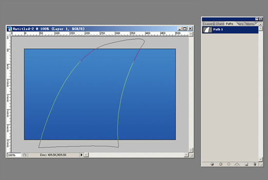Click the horizontal scrollbar right arrow
Image resolution: width=268 pixels, height=180 pixels.
[x=186, y=155]
